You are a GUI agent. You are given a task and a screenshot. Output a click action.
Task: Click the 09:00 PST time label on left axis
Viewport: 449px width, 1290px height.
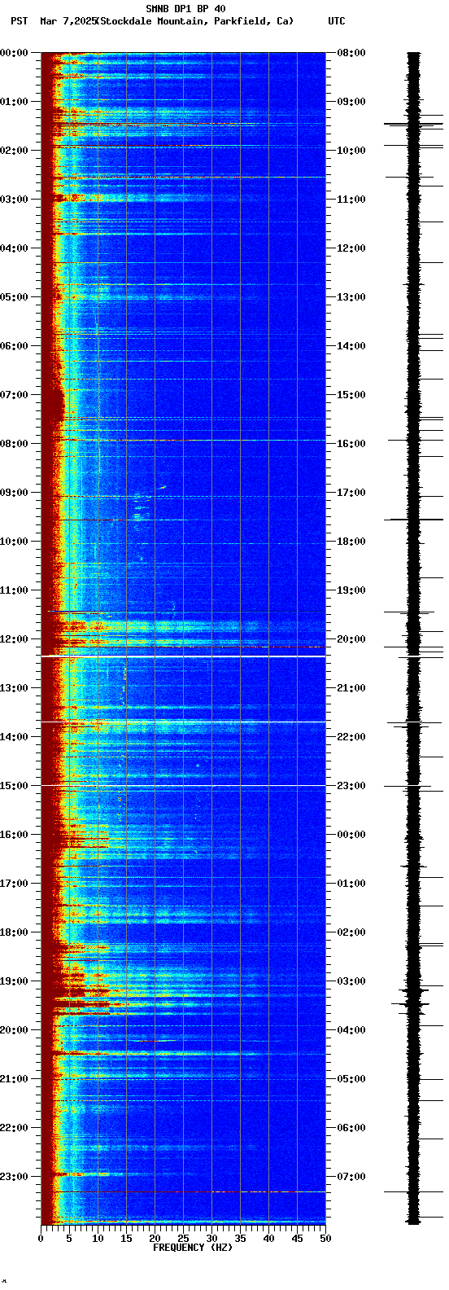pos(13,493)
